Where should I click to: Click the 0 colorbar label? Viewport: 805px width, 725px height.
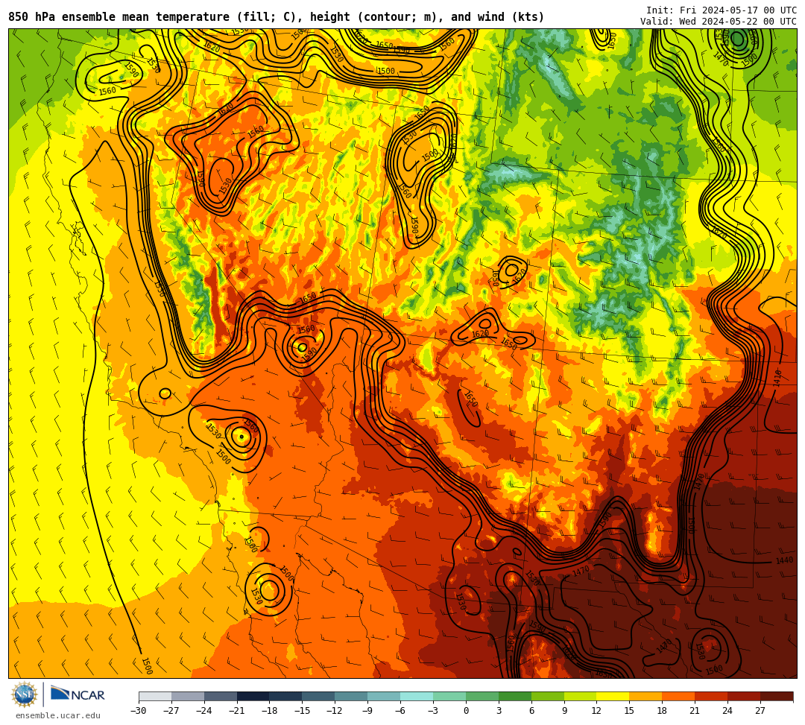[x=466, y=711]
